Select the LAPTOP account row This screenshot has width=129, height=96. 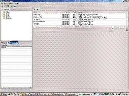click(x=16, y=48)
